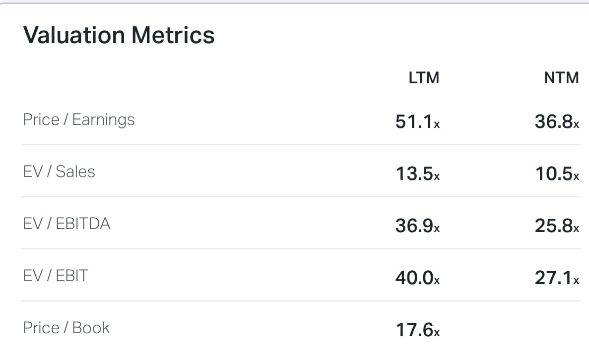The height and width of the screenshot is (363, 589).
Task: Click the 51.1x LTM Price/Earnings value
Action: [x=417, y=121]
